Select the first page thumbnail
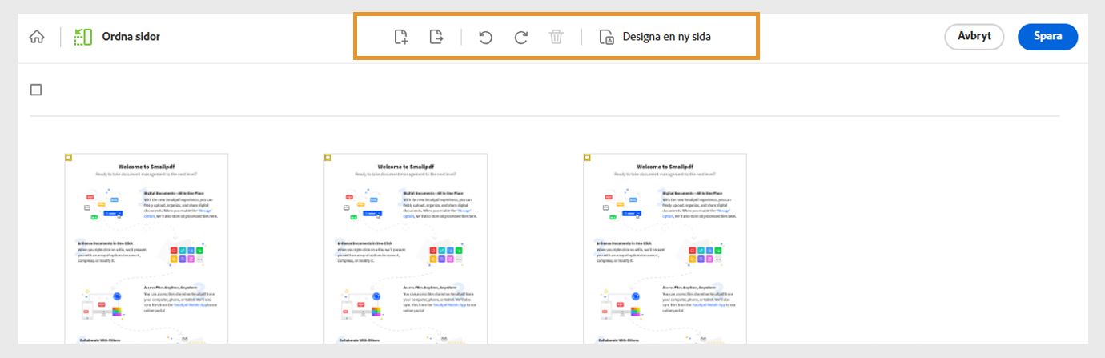Screen dimensions: 1105x358 pos(147,248)
